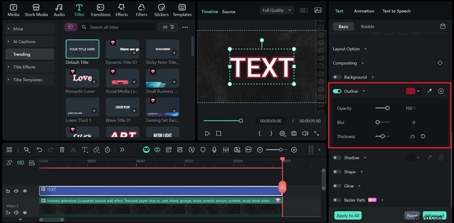Image resolution: width=454 pixels, height=223 pixels.
Task: Open the Filters tab
Action: tap(141, 10)
